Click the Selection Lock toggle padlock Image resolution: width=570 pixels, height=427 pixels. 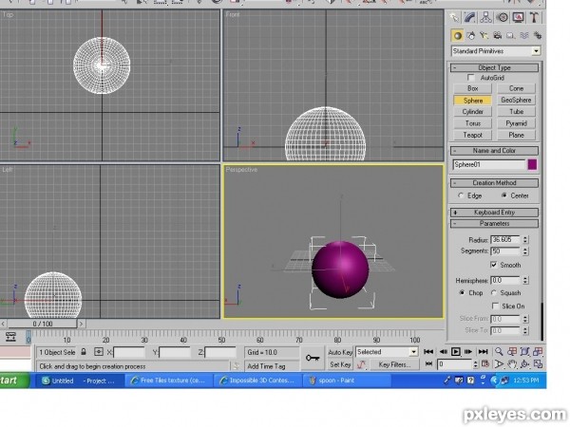tap(84, 352)
